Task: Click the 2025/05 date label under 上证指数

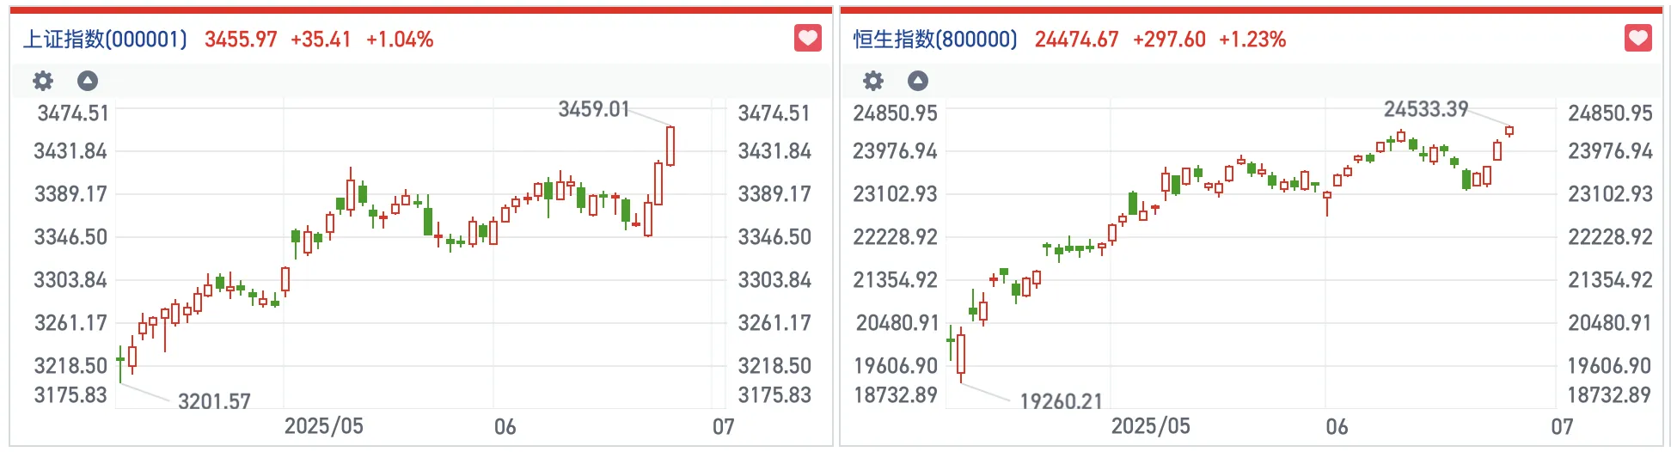Action: click(324, 426)
